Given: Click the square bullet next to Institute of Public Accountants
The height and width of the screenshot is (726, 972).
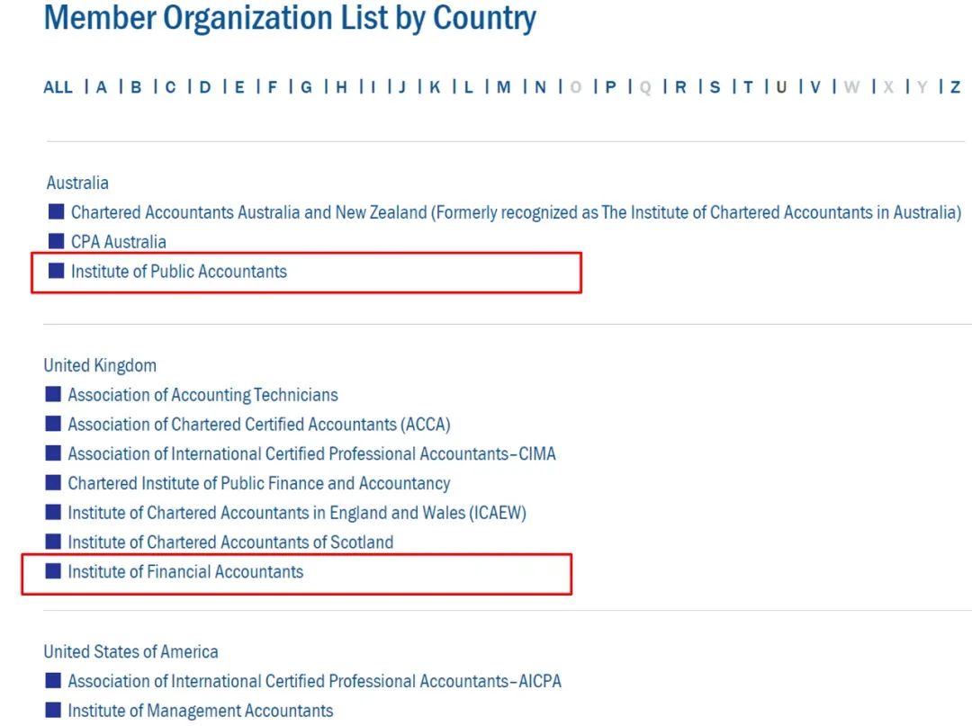Looking at the screenshot, I should 57,271.
